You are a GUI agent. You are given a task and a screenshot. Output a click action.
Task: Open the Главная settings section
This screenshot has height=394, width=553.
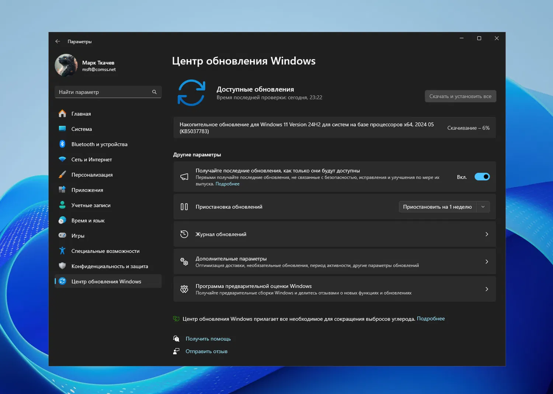pos(108,114)
